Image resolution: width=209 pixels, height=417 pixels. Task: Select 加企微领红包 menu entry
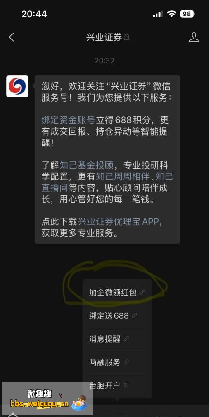[x=117, y=292]
